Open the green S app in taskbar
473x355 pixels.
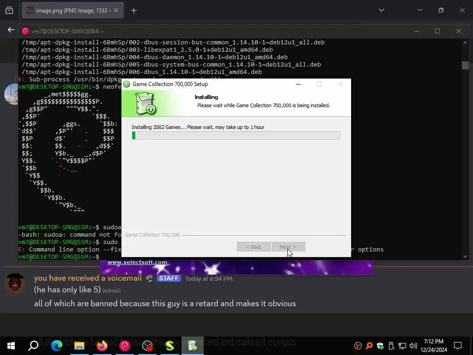pos(170,345)
